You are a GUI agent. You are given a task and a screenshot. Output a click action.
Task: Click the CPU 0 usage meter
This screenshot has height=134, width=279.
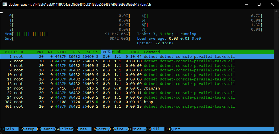(70, 16)
